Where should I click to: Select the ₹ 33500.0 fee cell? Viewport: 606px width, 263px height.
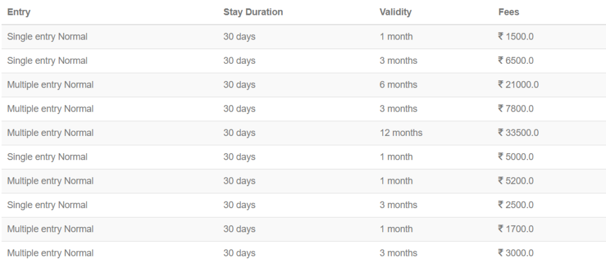click(x=518, y=133)
